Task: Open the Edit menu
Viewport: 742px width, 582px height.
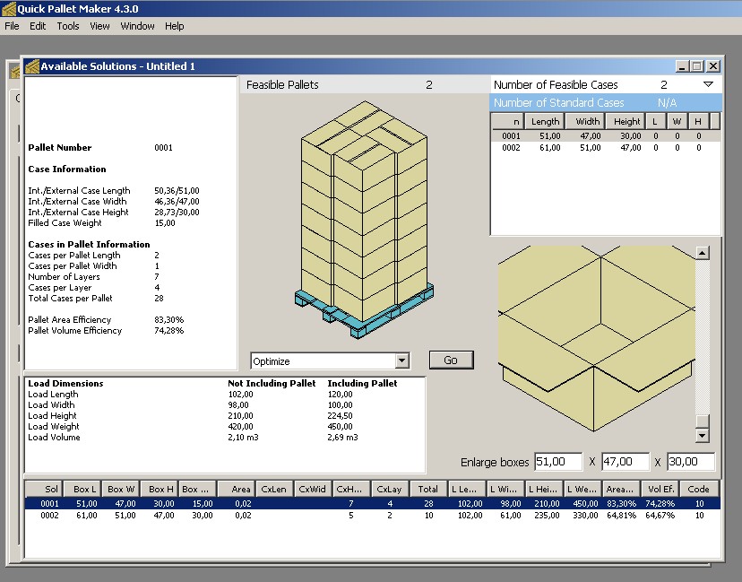Action: [x=38, y=26]
